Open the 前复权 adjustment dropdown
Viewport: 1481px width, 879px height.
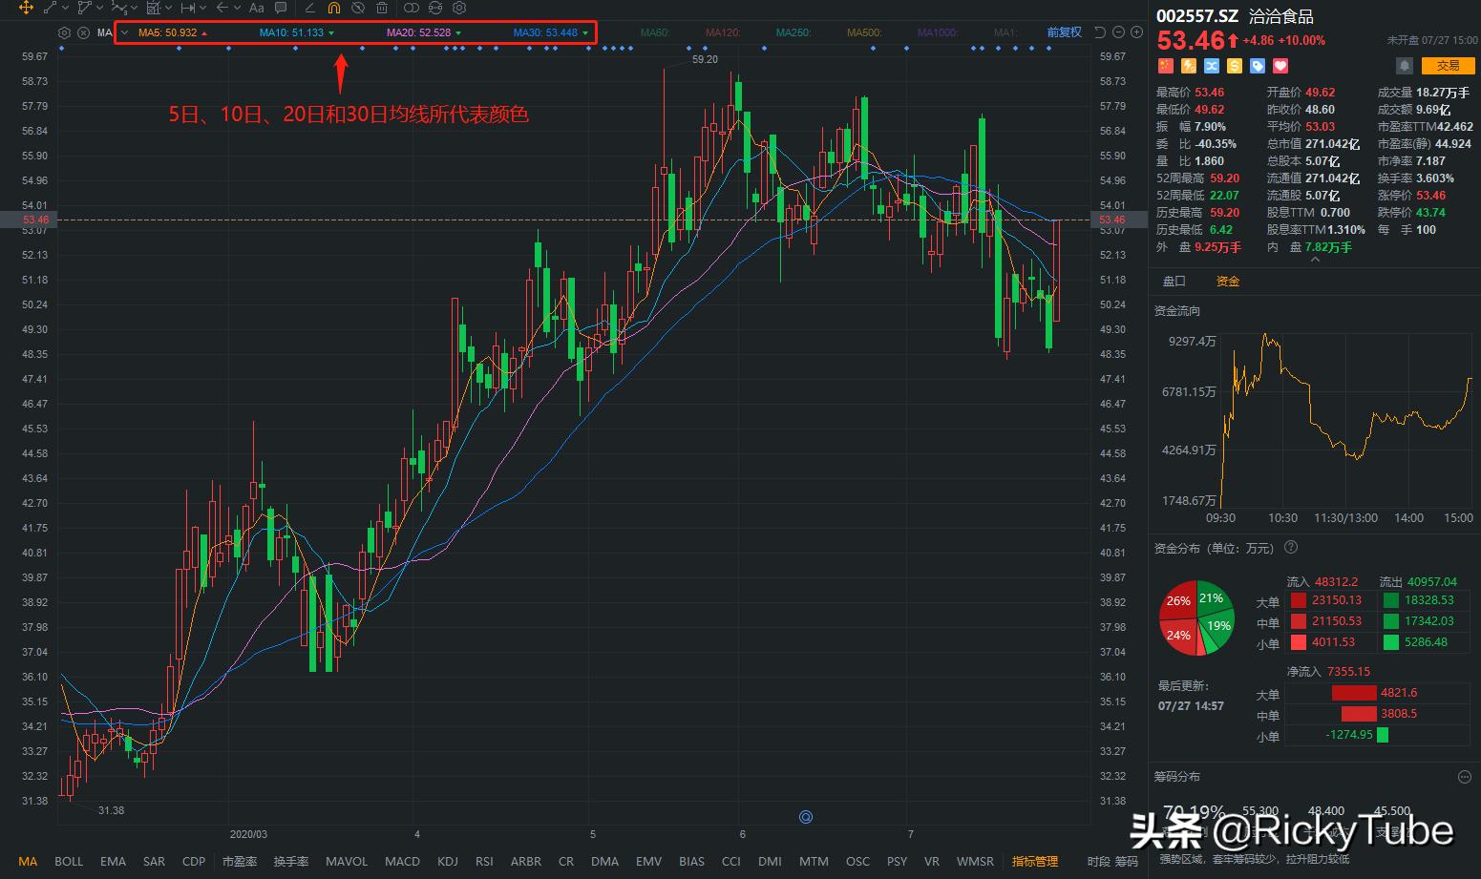(1064, 32)
